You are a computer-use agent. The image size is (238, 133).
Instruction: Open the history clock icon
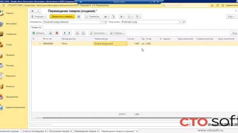click(218, 6)
